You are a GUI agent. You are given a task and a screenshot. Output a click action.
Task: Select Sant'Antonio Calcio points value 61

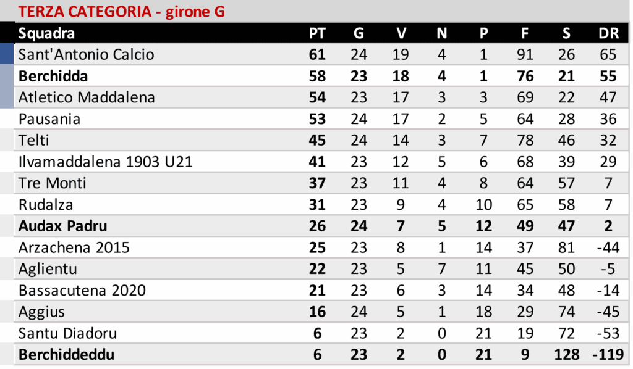[x=317, y=54]
